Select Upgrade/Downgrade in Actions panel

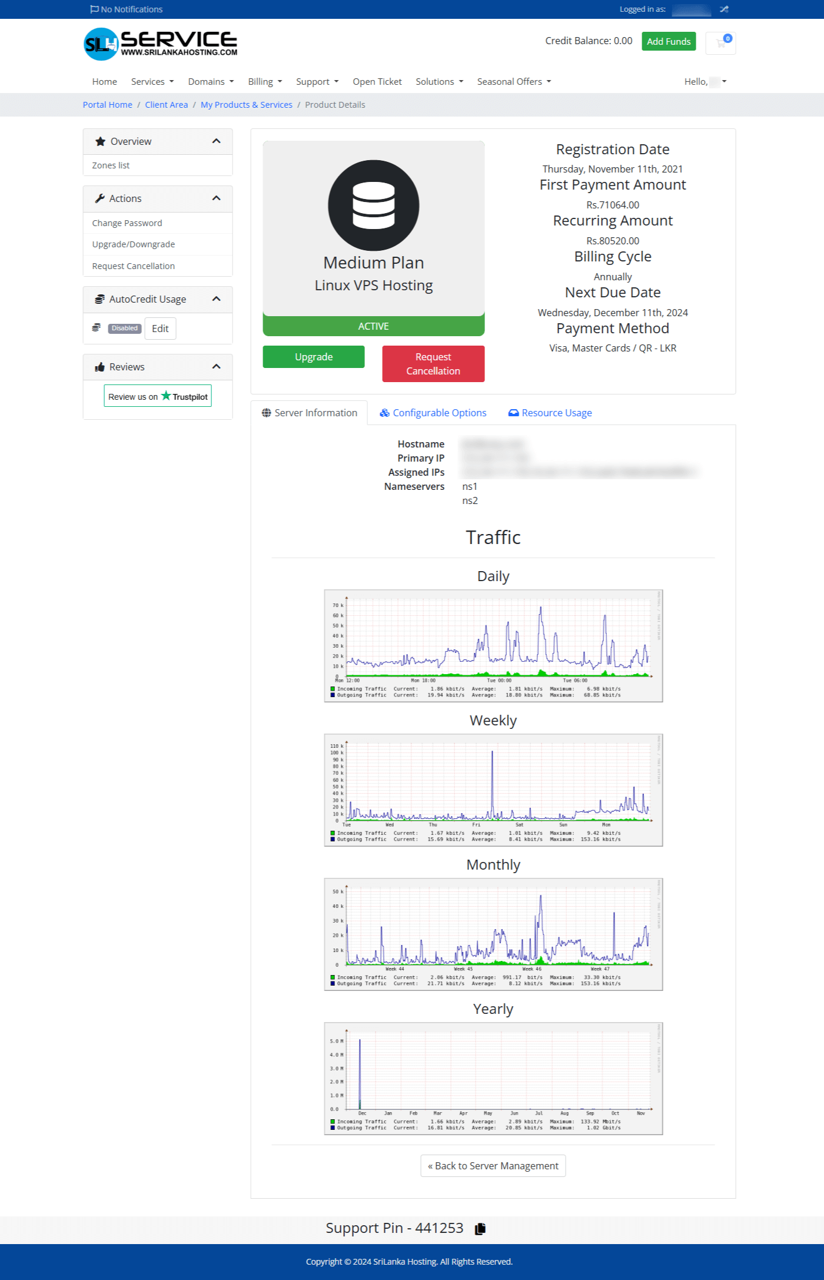pyautogui.click(x=158, y=244)
